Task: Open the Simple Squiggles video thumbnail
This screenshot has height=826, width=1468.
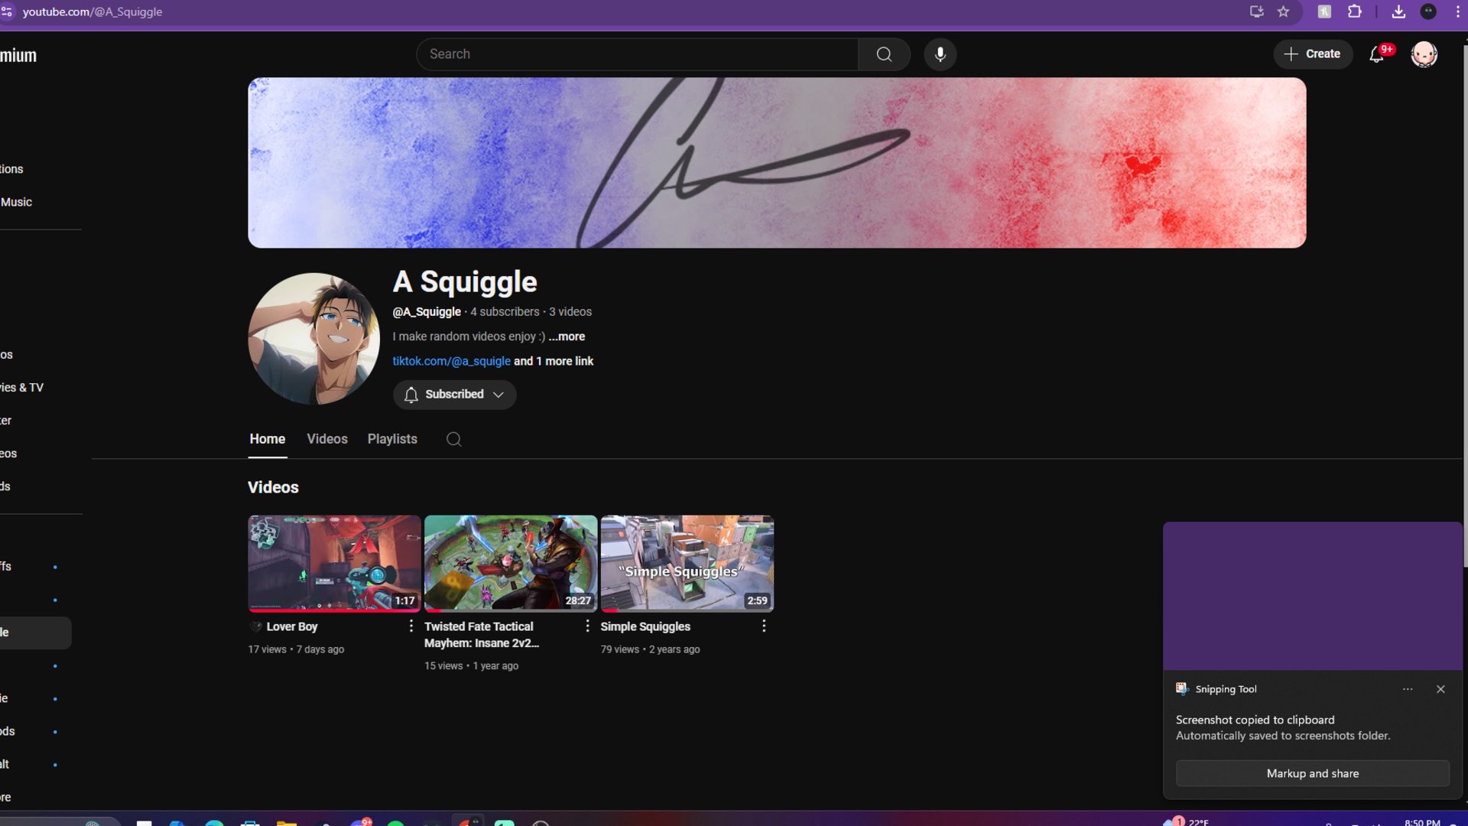Action: coord(687,564)
